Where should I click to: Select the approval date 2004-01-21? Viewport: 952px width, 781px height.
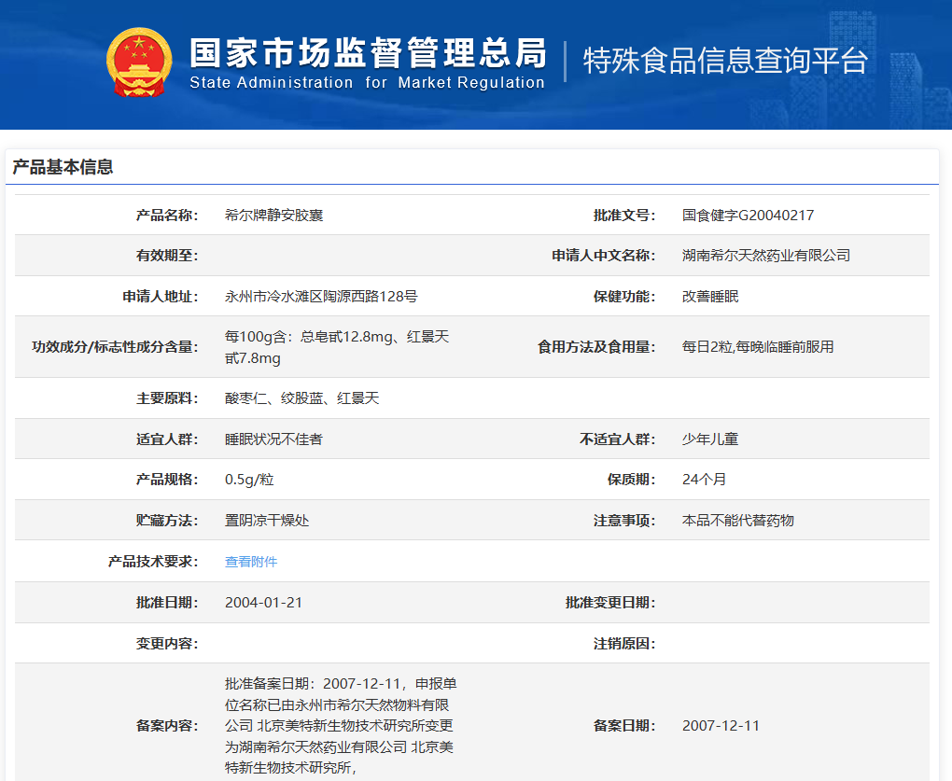click(263, 603)
